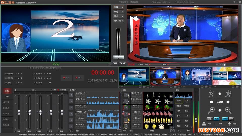The height and width of the screenshot is (136, 242).
Task: Click the OUT channel volume fader
Action: tap(62, 112)
